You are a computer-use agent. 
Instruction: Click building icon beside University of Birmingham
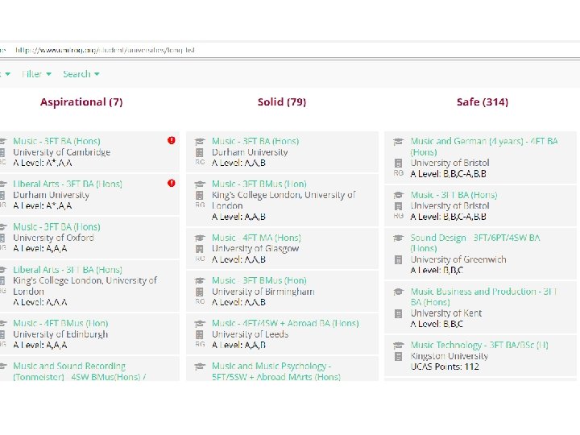tap(200, 292)
